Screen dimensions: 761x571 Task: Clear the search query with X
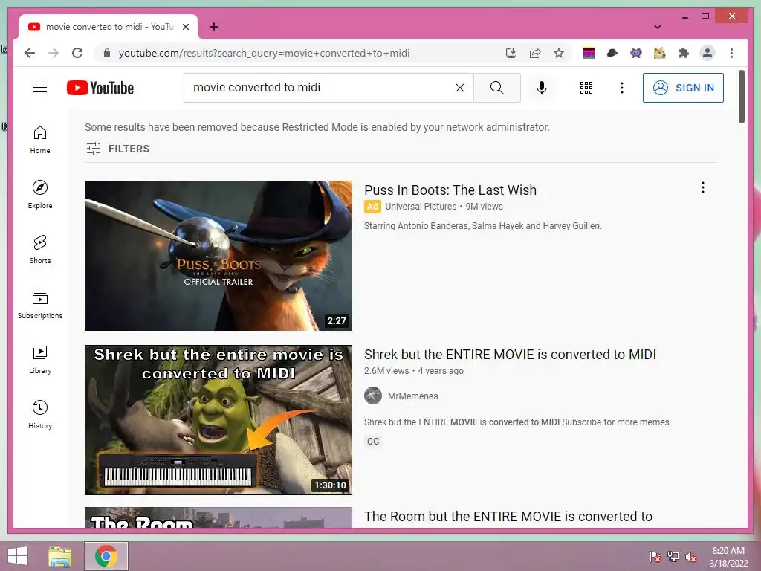click(459, 88)
